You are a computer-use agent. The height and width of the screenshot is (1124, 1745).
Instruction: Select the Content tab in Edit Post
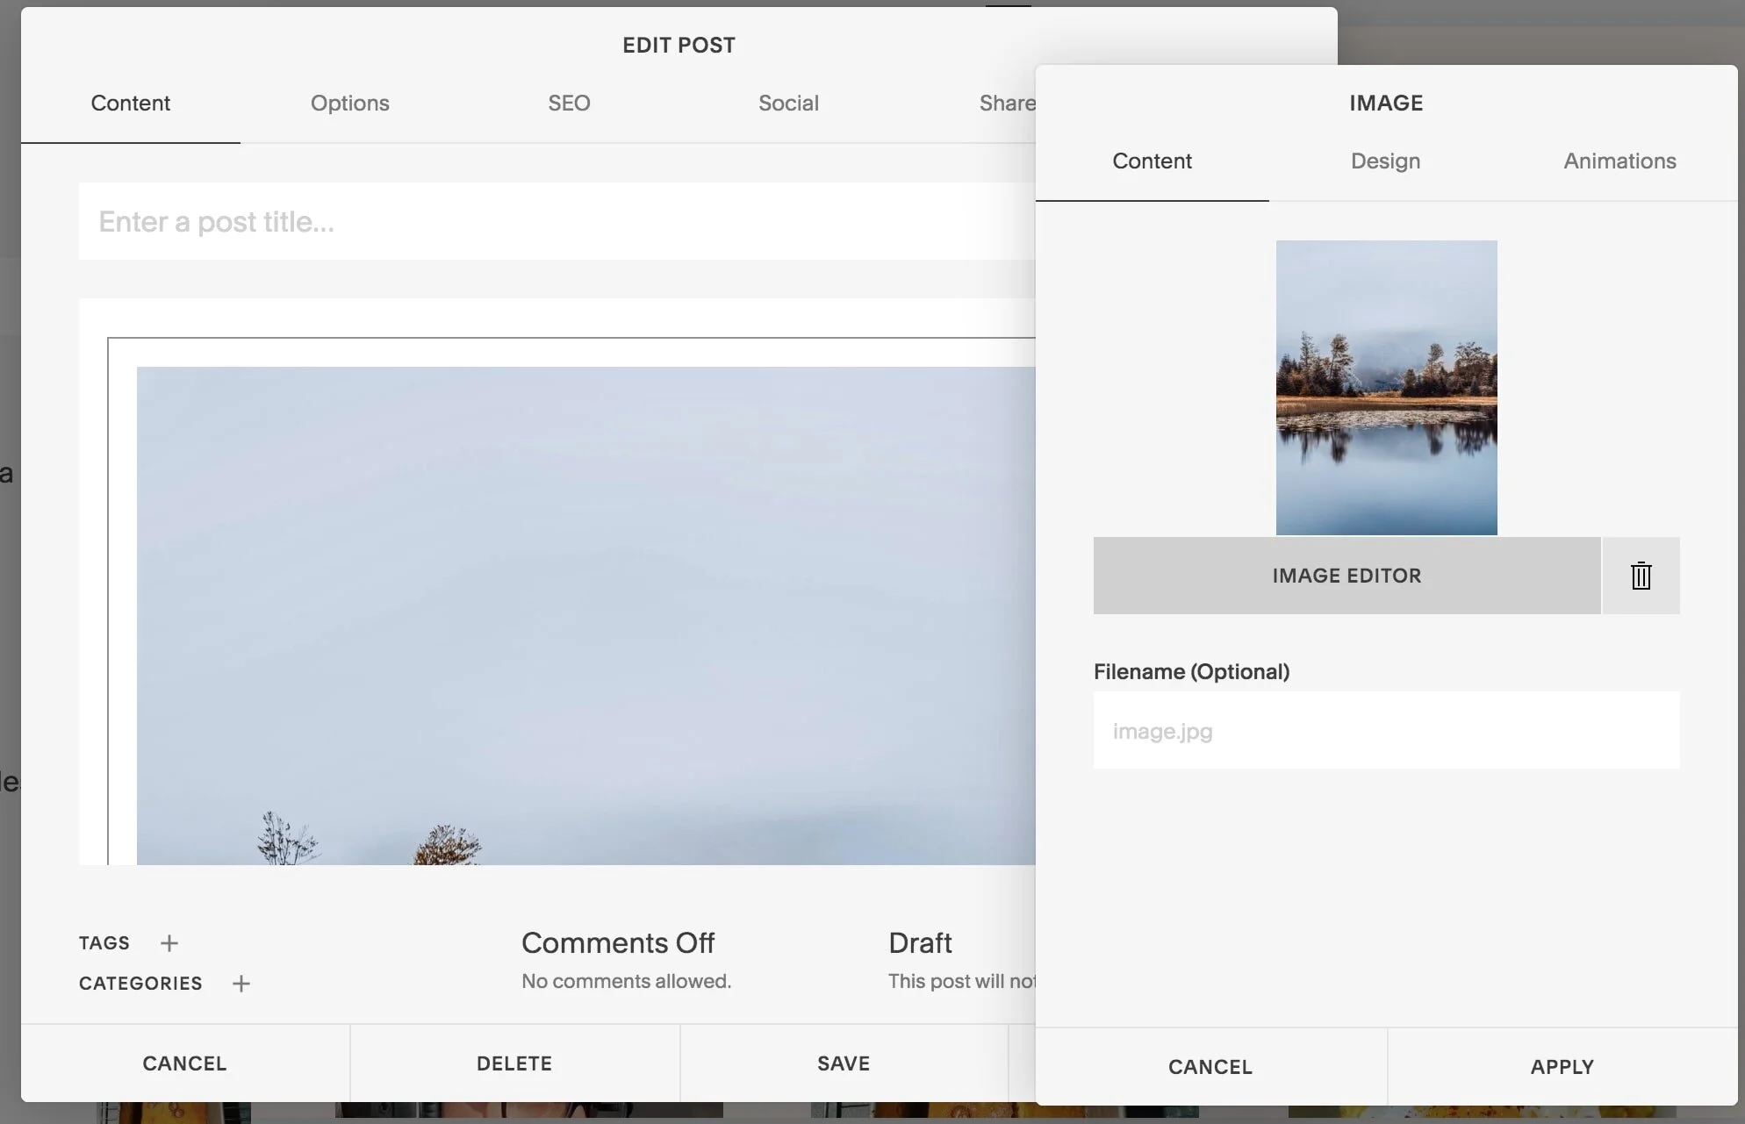point(130,103)
